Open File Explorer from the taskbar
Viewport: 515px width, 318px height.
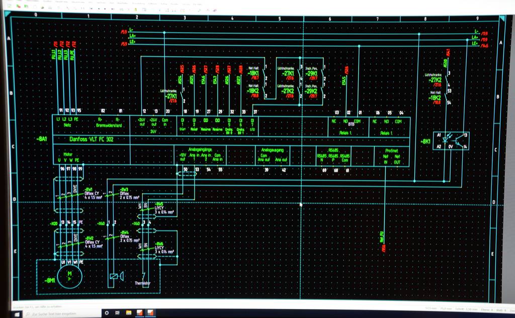(128, 313)
